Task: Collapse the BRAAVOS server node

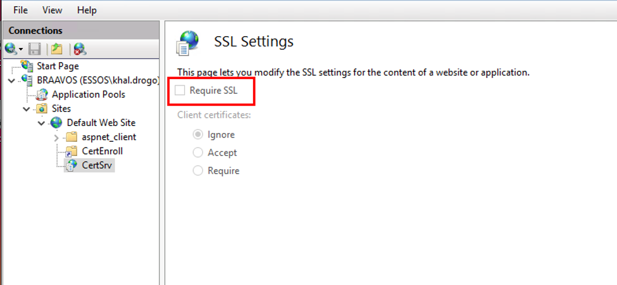Action: 12,80
